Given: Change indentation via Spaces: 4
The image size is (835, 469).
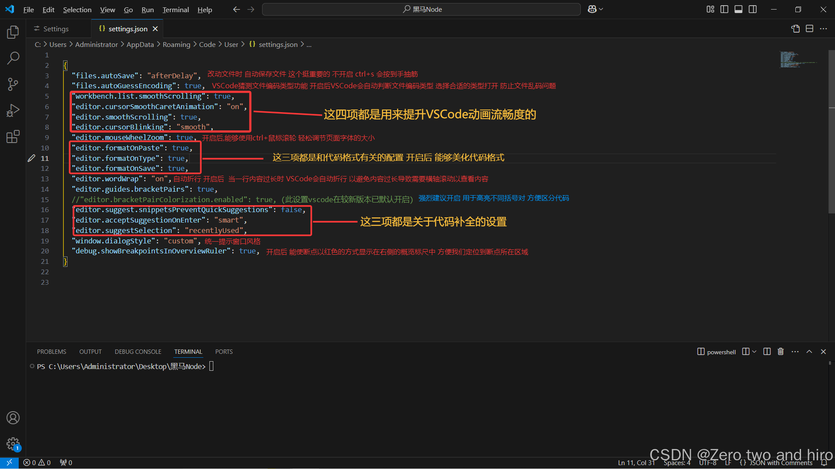Looking at the screenshot, I should pyautogui.click(x=677, y=463).
